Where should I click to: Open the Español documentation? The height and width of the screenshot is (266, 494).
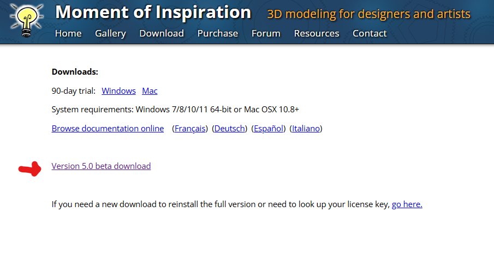pyautogui.click(x=269, y=129)
